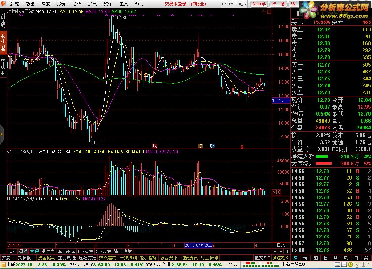
Task: Open the 一致预期 tab
Action: [x=128, y=258]
